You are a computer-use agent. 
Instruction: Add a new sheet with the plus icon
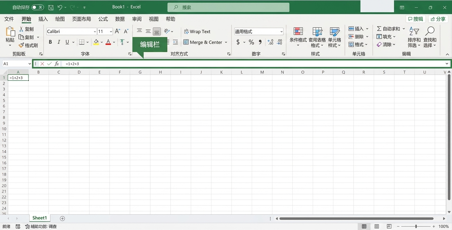tap(62, 218)
